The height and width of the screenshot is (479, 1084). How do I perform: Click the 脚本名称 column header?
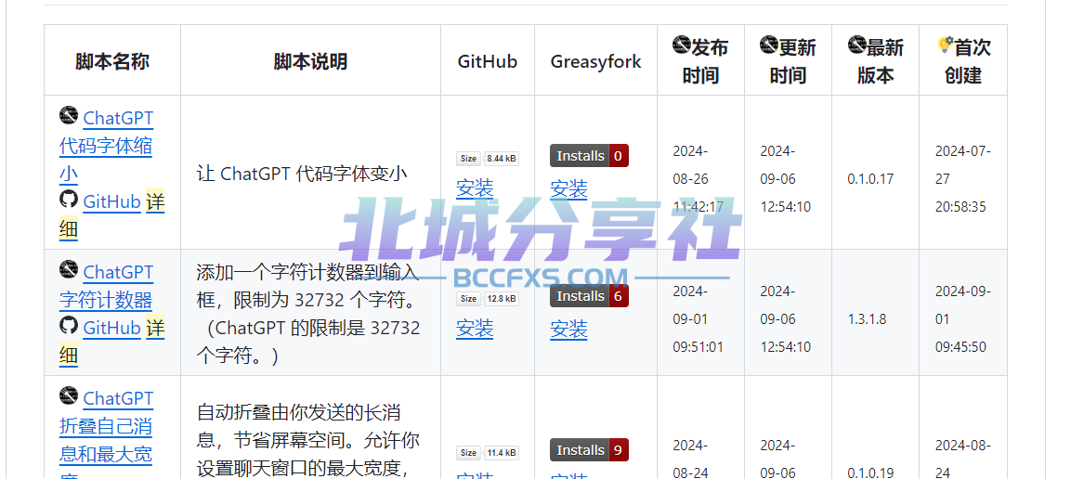pos(112,61)
